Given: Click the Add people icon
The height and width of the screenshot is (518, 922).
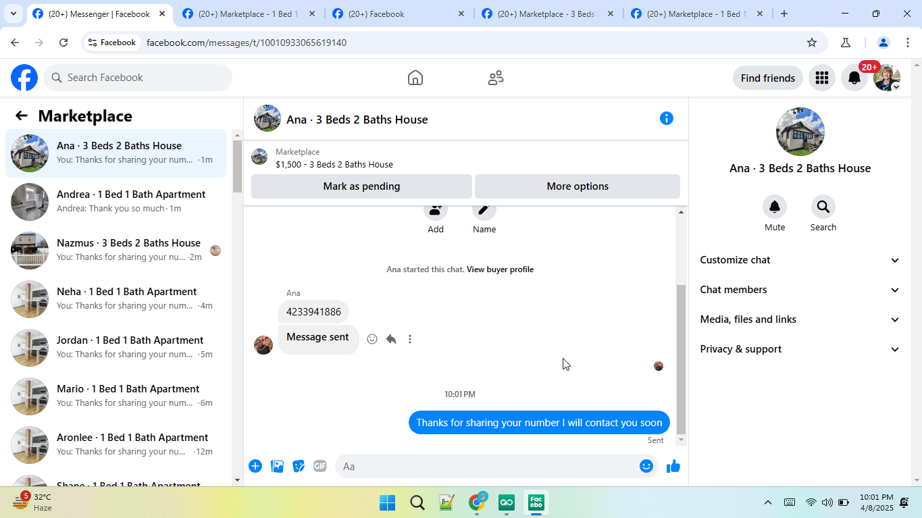Looking at the screenshot, I should (x=436, y=210).
